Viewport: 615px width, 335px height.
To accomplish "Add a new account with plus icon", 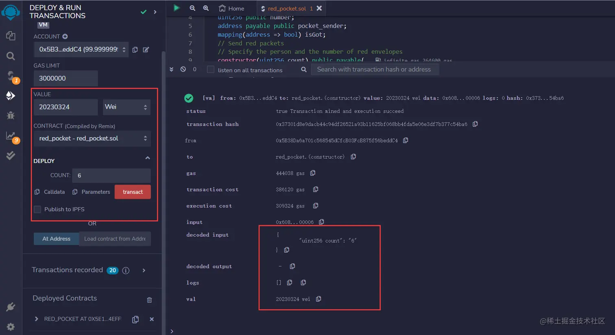I will point(65,36).
